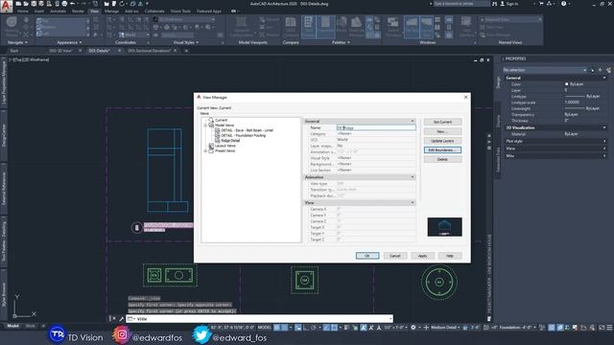
Task: Click Update Layers in View Manager
Action: (x=442, y=141)
